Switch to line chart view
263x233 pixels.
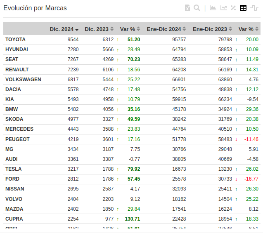pos(224,8)
